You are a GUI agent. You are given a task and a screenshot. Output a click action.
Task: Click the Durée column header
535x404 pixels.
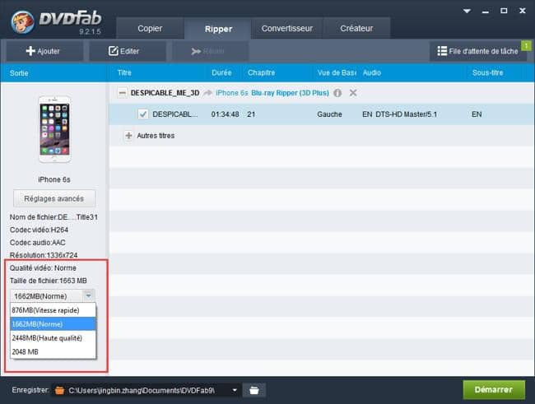point(221,72)
